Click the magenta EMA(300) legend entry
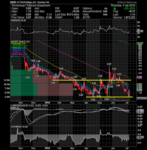This screenshot has width=147, height=150. point(19,54)
